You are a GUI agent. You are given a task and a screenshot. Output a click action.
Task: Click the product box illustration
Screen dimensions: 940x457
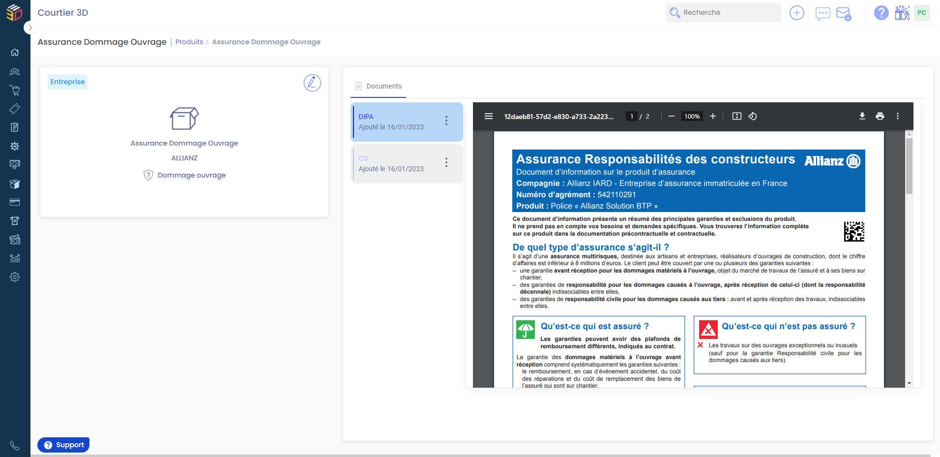[x=184, y=119]
